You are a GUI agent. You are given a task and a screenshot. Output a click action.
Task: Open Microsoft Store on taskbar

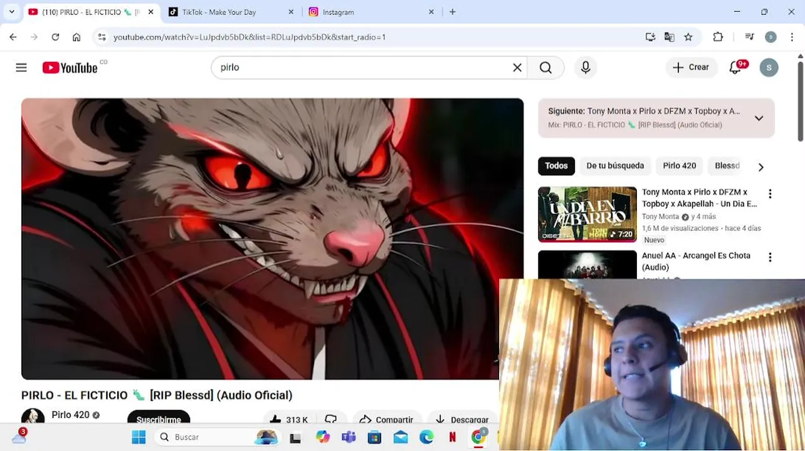click(x=374, y=437)
